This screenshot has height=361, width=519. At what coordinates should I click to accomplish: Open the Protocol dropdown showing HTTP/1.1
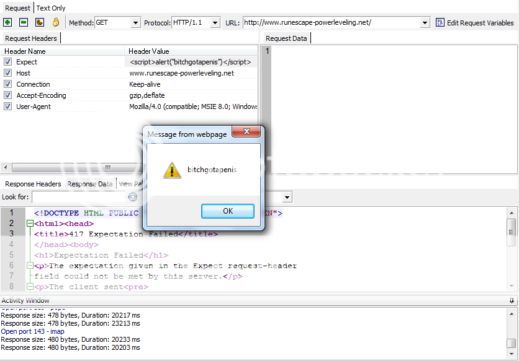tap(214, 22)
